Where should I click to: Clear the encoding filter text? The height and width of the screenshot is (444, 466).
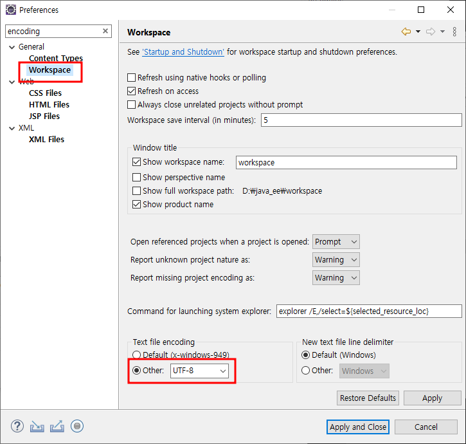point(105,31)
